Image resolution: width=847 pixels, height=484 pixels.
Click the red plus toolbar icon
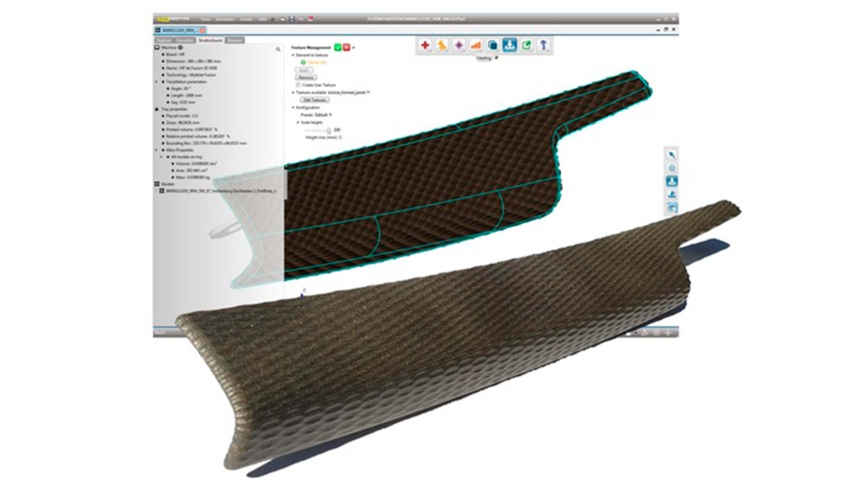(x=425, y=45)
